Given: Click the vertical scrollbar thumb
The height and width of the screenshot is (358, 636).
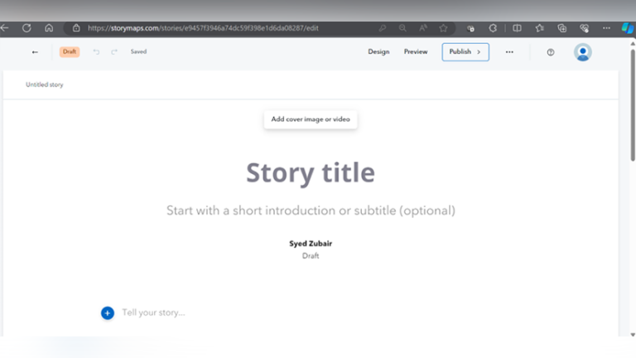Looking at the screenshot, I should click(x=633, y=105).
